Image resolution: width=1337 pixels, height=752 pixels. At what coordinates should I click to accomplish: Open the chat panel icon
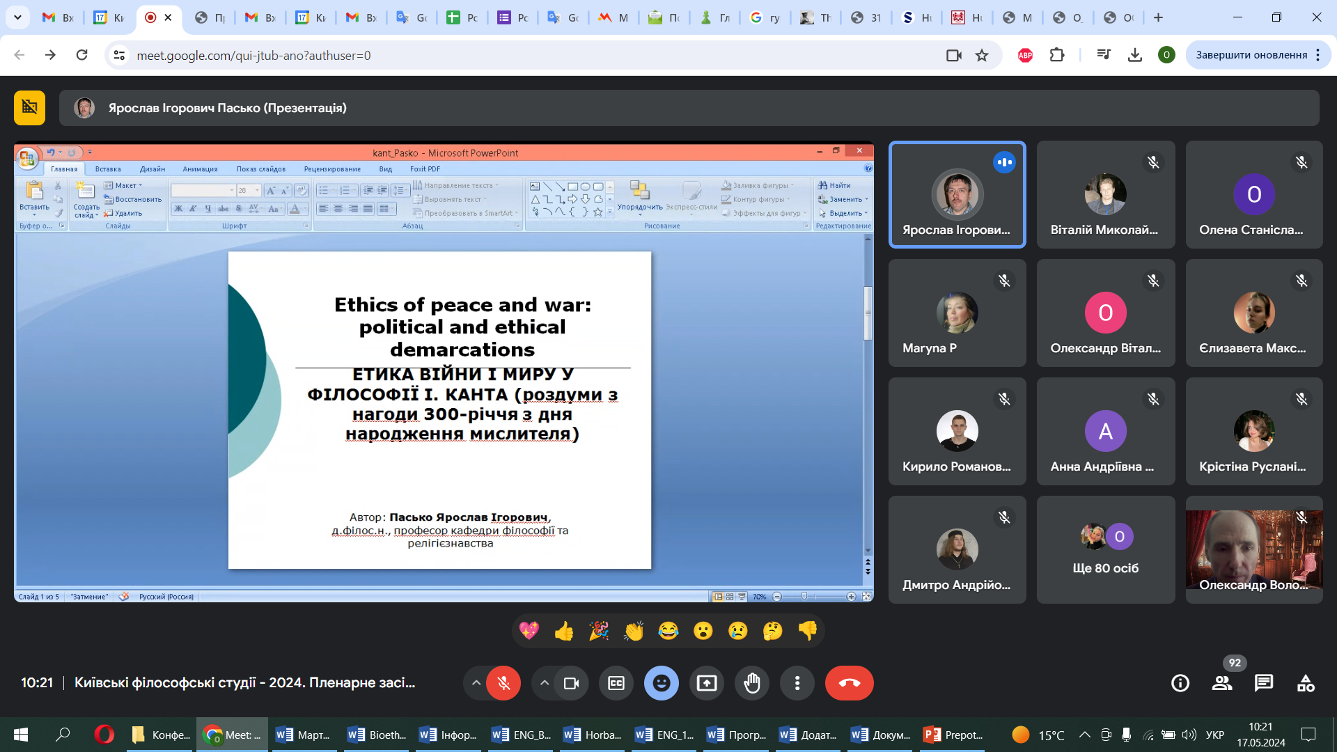click(1263, 683)
